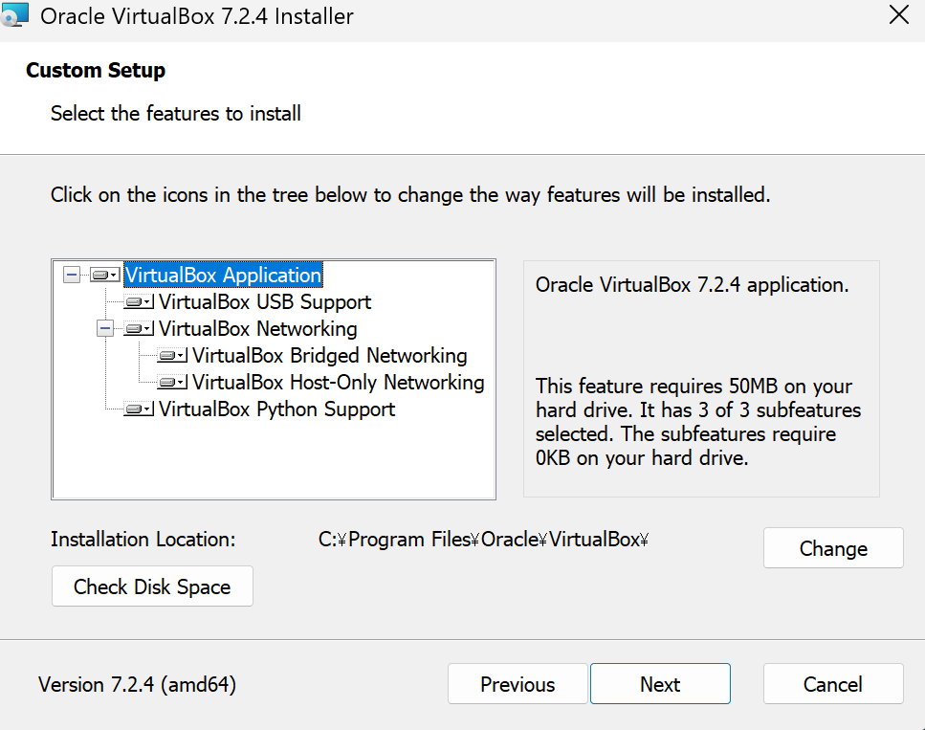Go to the Next installer step

[x=660, y=684]
